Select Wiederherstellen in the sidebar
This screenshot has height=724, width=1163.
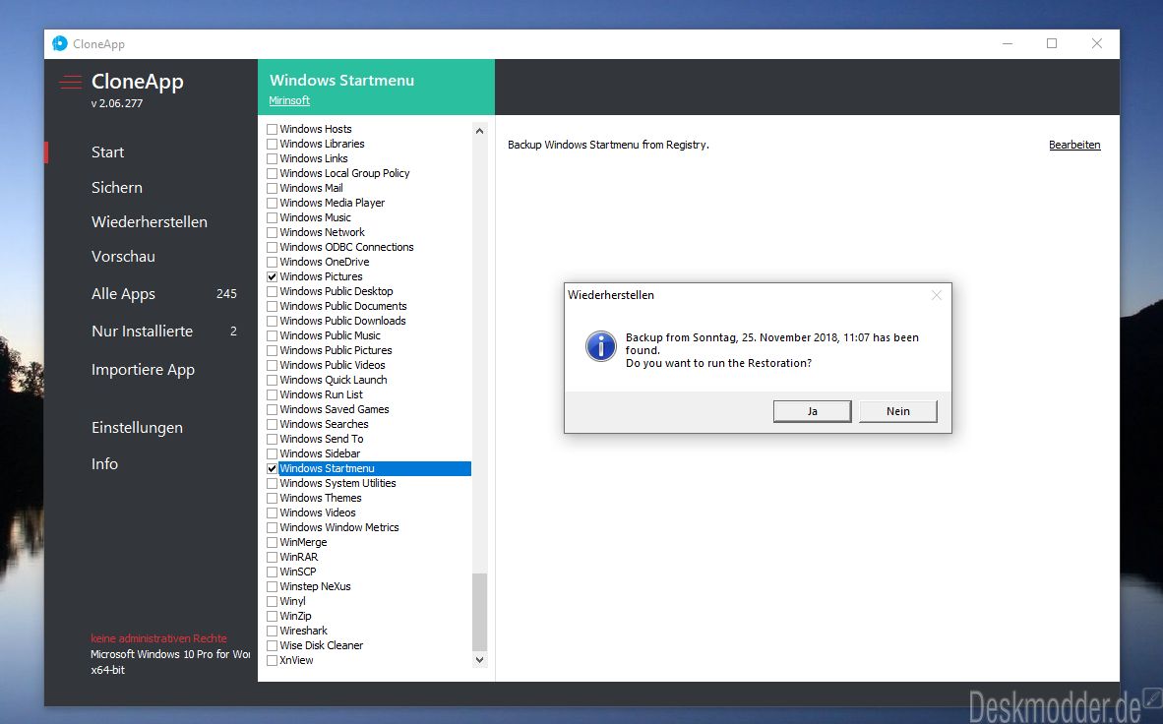150,221
